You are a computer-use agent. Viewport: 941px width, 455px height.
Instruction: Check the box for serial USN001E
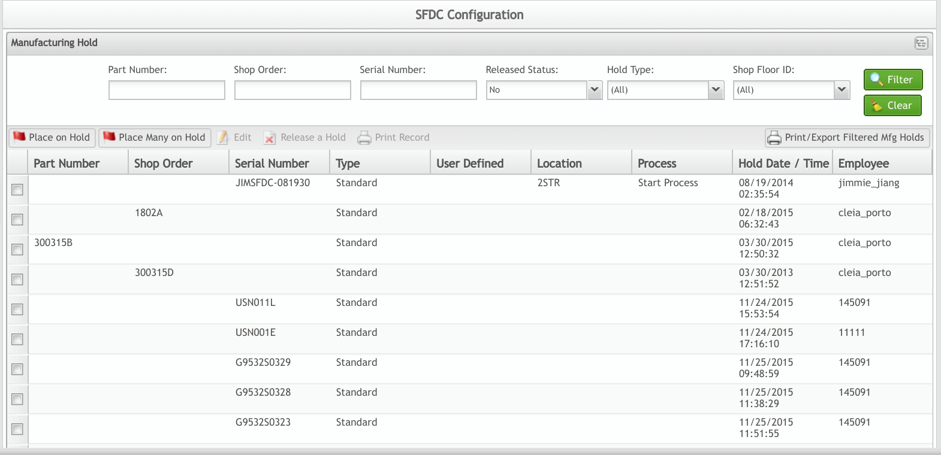[x=17, y=339]
